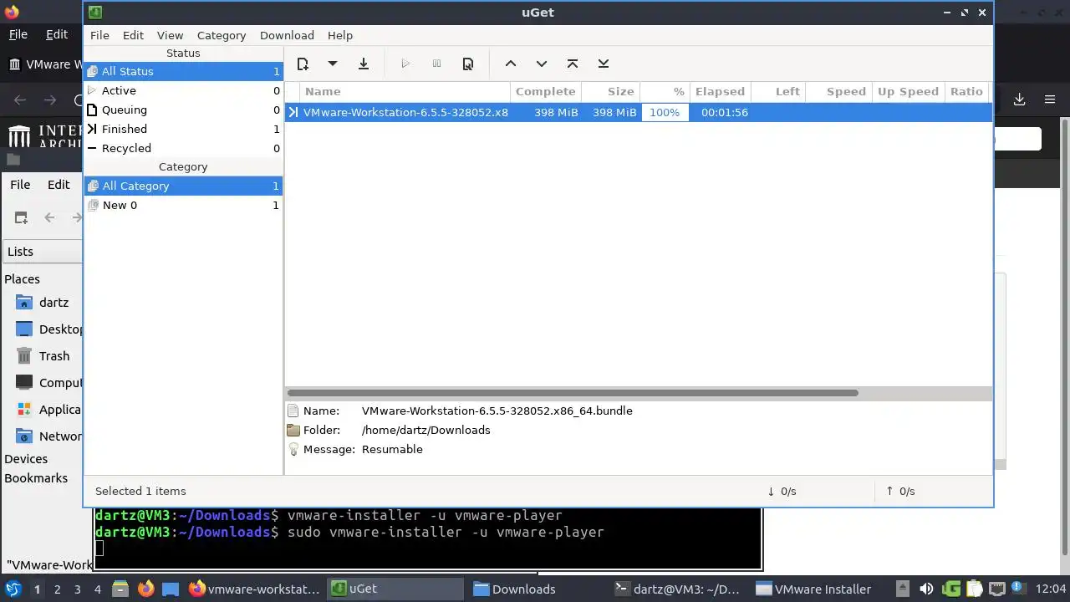Sort downloads by Name column

(405, 91)
